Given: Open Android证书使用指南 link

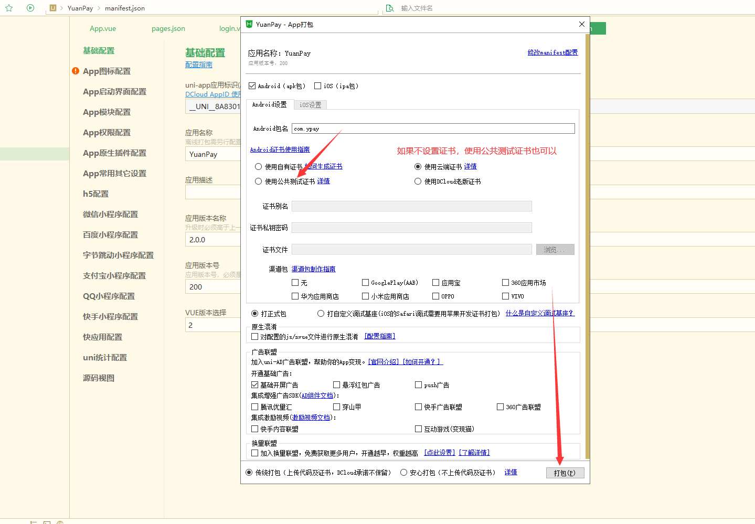Looking at the screenshot, I should coord(280,149).
